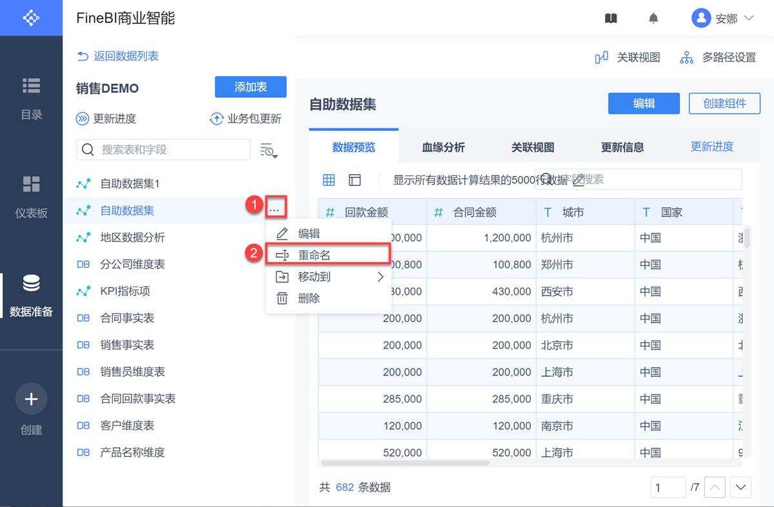Click the page number input box
Screen dimensions: 774x507
[668, 487]
